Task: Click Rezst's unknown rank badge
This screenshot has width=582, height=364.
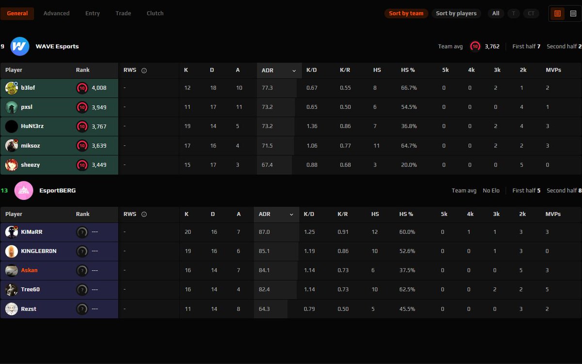Action: coord(82,309)
